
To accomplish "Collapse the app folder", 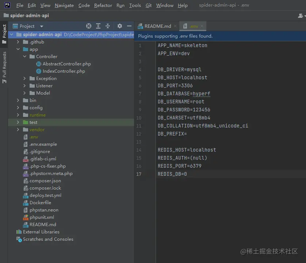I will (18, 49).
